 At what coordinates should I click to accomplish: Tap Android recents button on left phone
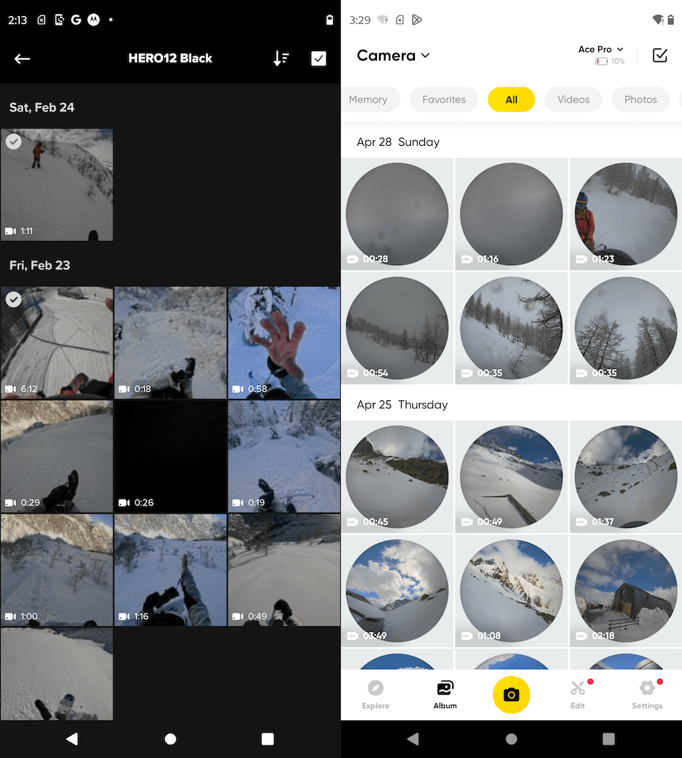pyautogui.click(x=268, y=739)
